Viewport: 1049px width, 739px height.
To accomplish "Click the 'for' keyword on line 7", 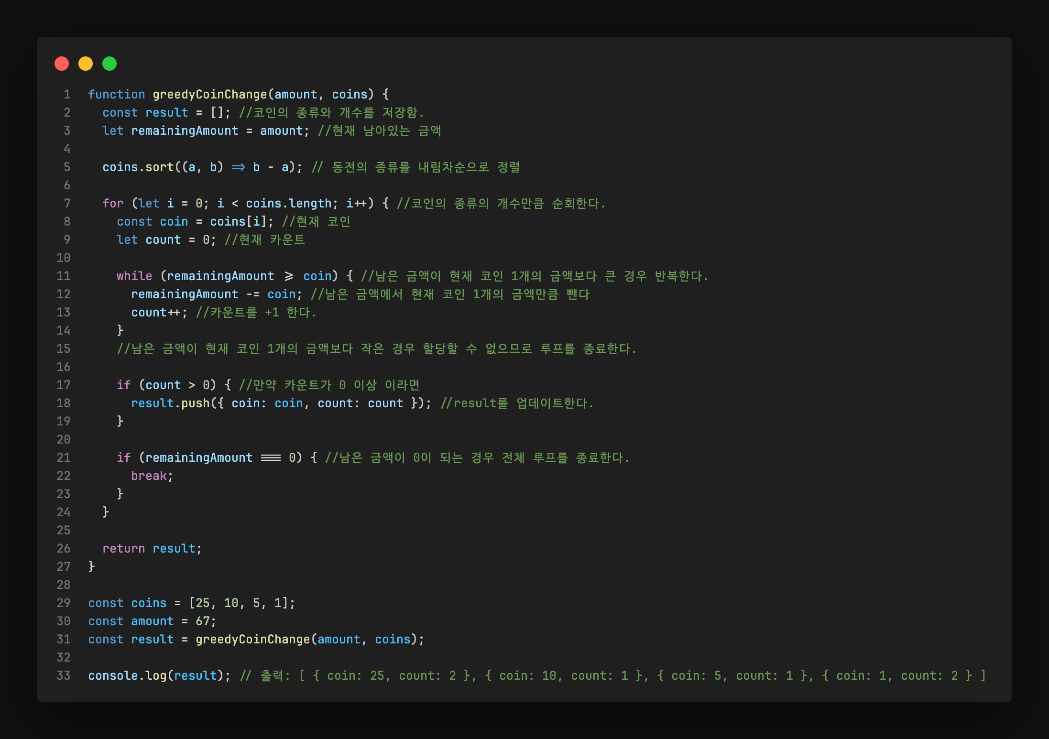I will point(113,203).
